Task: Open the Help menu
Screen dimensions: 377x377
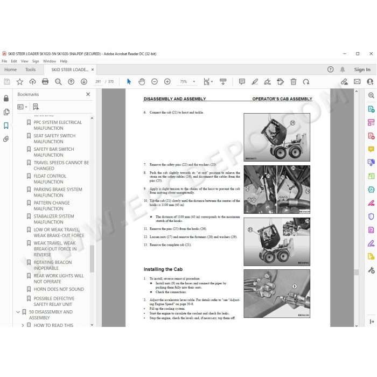Action: coord(64,61)
